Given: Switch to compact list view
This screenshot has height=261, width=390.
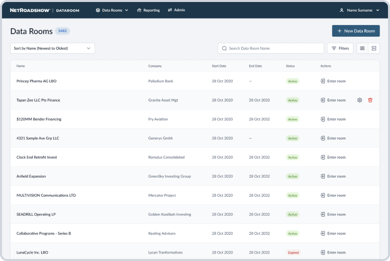Looking at the screenshot, I should coord(362,49).
